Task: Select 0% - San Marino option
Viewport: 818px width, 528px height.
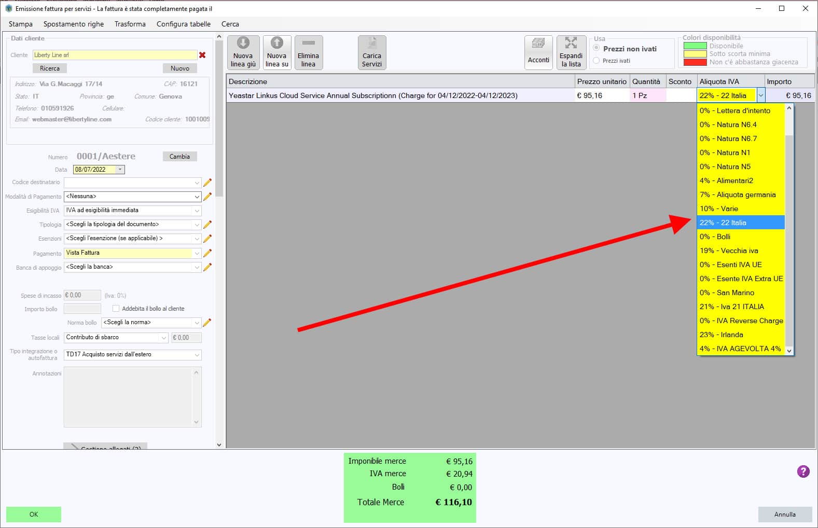Action: 741,293
